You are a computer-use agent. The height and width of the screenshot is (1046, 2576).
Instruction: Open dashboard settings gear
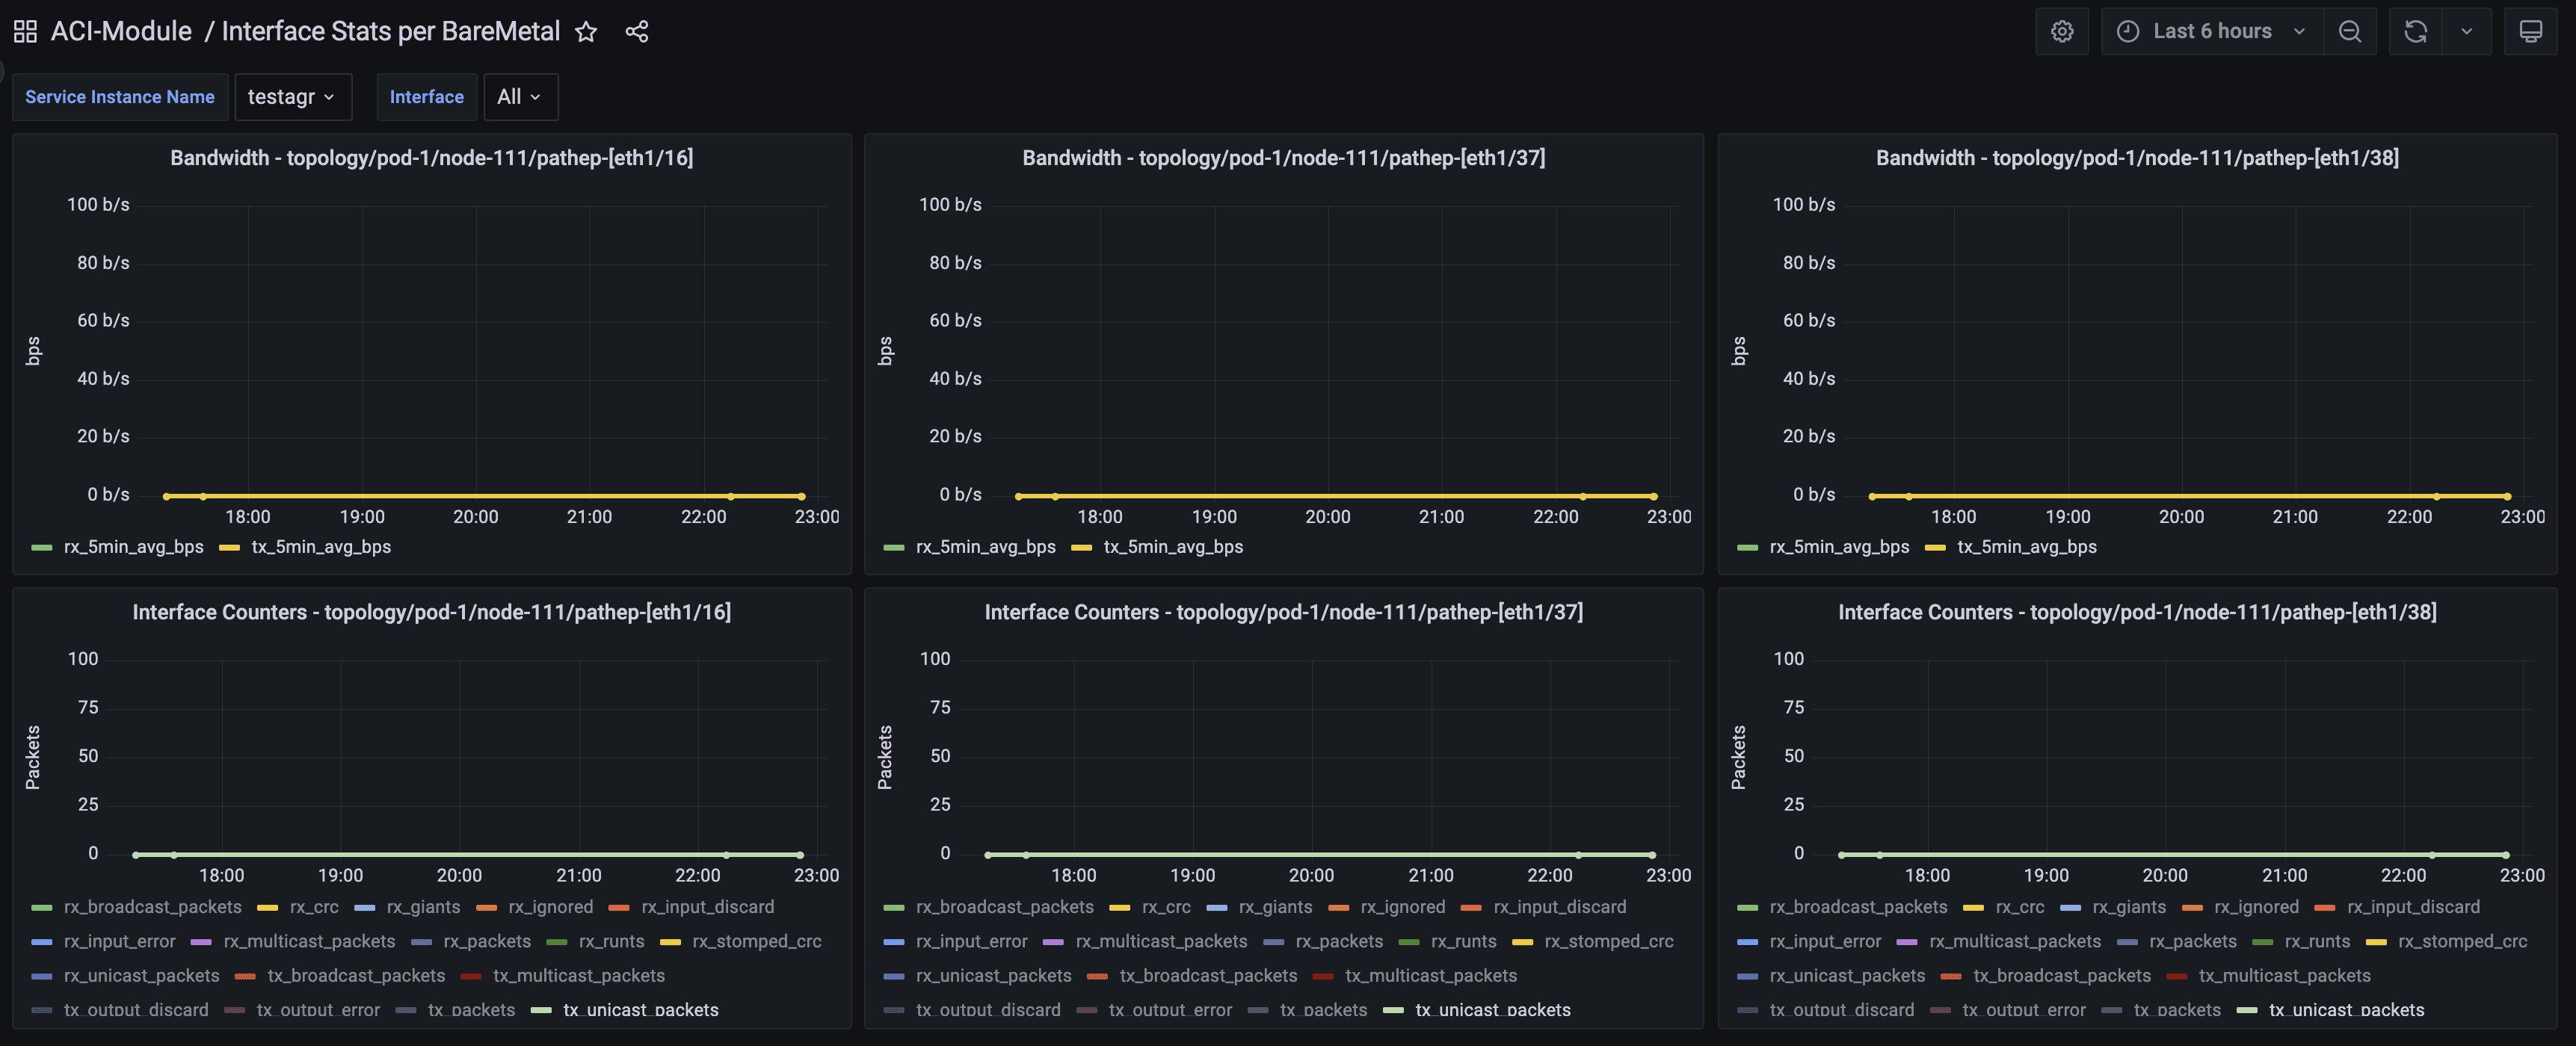2061,32
